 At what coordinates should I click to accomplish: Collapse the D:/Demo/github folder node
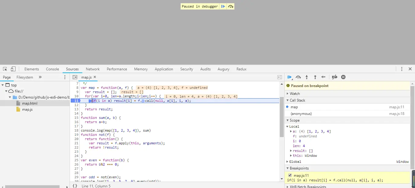10,97
